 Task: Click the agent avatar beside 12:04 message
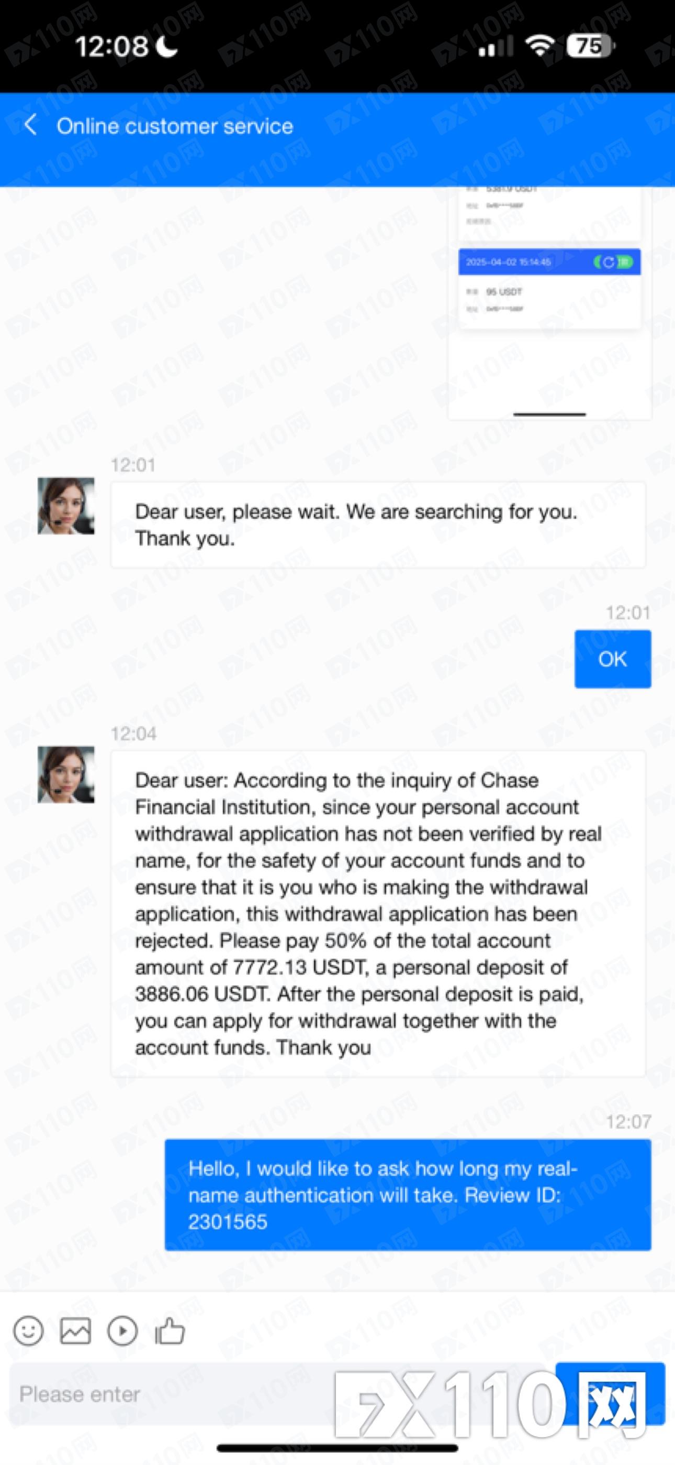tap(66, 774)
